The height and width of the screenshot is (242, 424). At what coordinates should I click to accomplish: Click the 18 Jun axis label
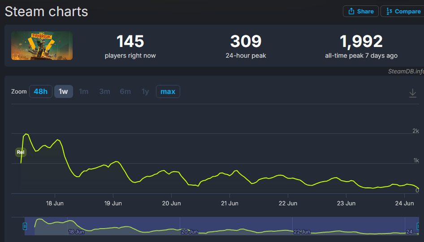[55, 204]
